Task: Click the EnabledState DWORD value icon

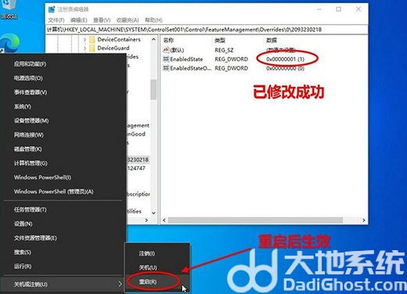Action: click(166, 59)
